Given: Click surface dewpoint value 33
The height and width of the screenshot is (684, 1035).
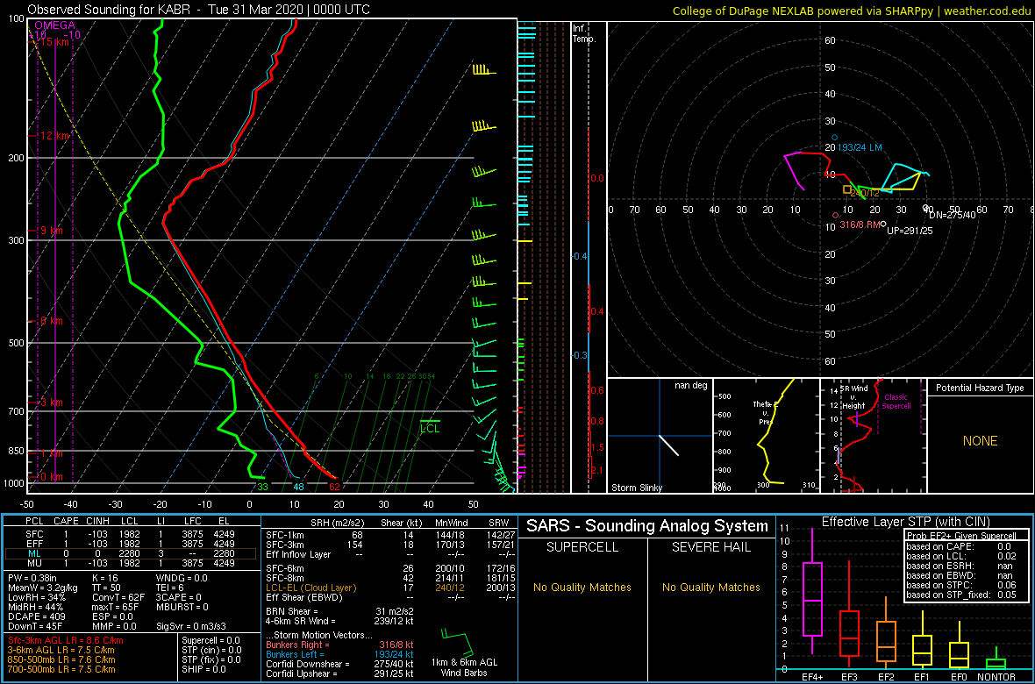Looking at the screenshot, I should 263,488.
